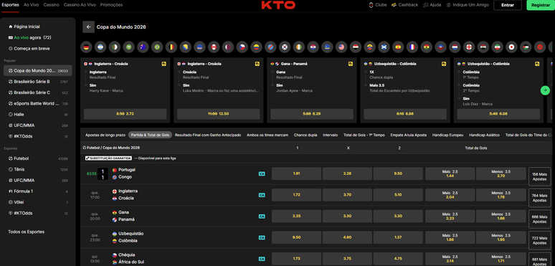Select the France flag filter
Screen dimensions: 555x266
[412, 47]
